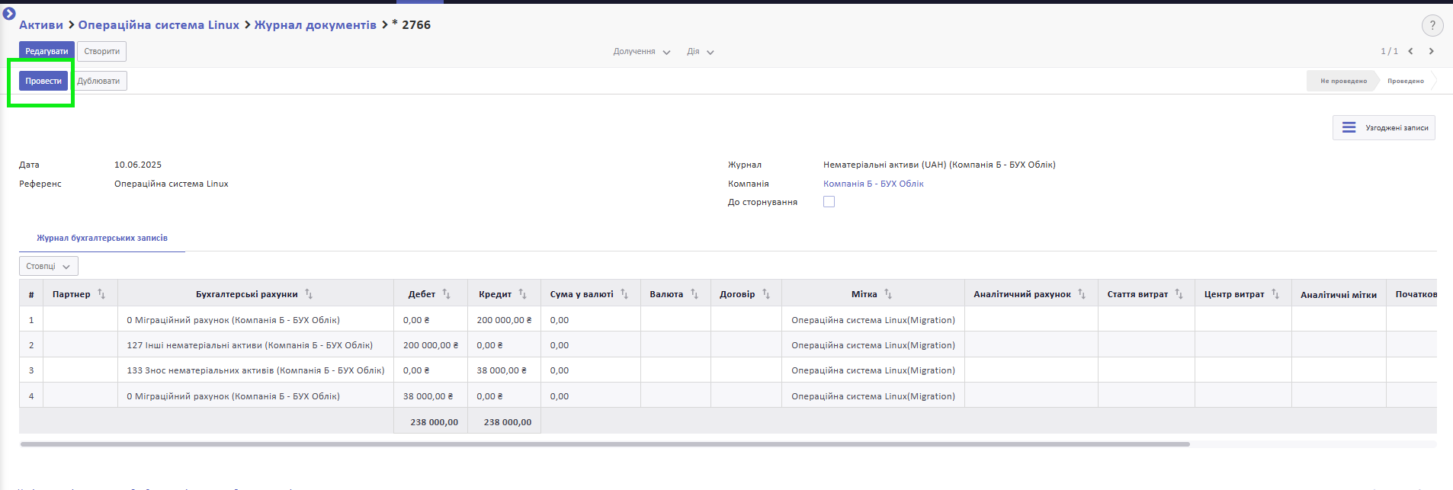The image size is (1453, 490).
Task: Go to next record arrow
Action: (x=1431, y=51)
